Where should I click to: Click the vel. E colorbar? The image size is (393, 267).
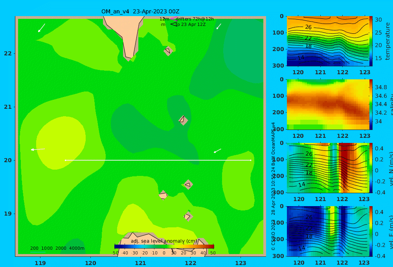coord(371,231)
